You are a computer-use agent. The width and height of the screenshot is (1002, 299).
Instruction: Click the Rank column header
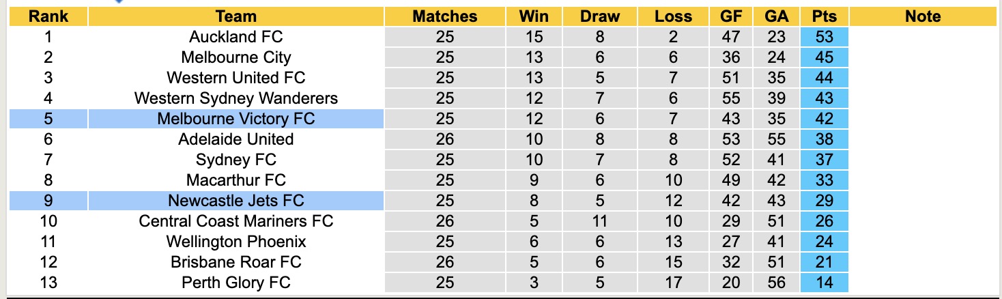point(48,16)
